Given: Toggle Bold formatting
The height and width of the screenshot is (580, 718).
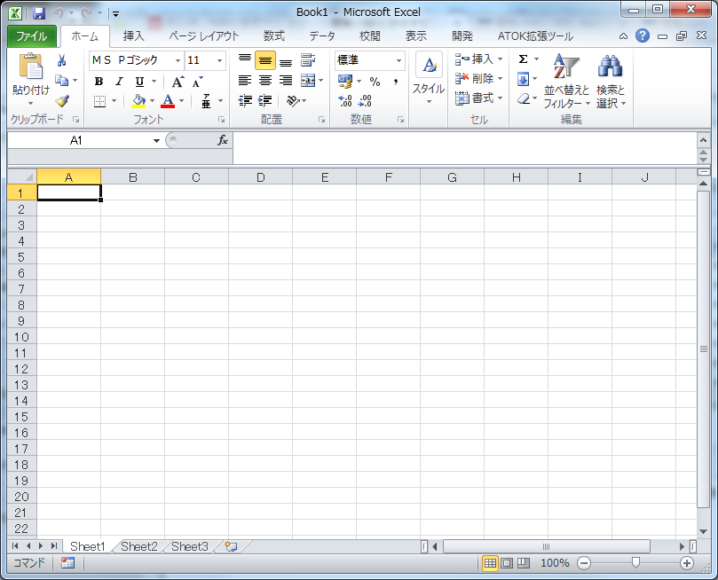Looking at the screenshot, I should click(99, 82).
